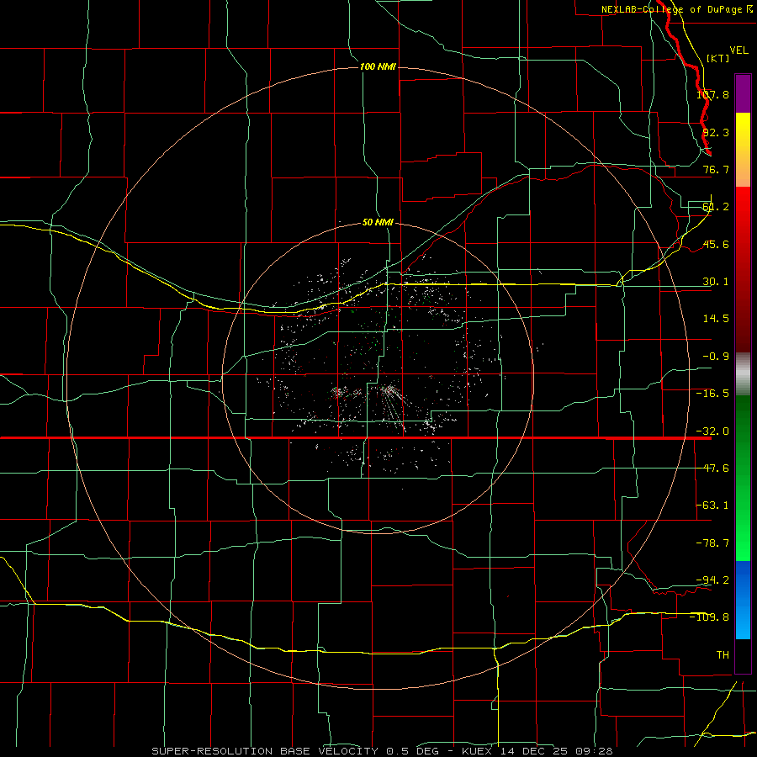The image size is (757, 757).
Task: Click the VEL legend title
Action: coord(738,50)
